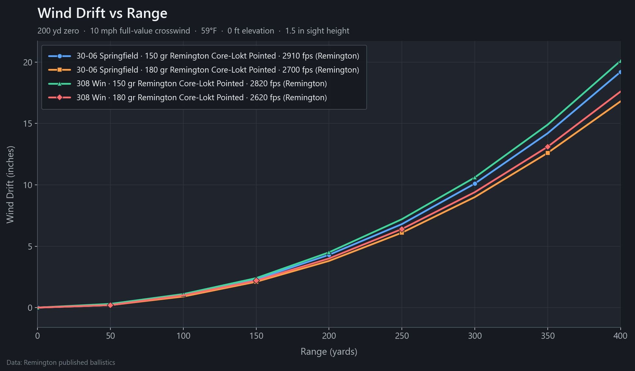Select the red diamond data point at 150 yards
The width and height of the screenshot is (635, 371).
tap(256, 281)
